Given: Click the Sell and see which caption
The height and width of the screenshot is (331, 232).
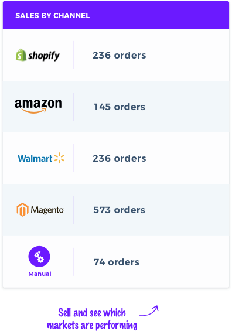Looking at the screenshot, I should click(92, 313).
